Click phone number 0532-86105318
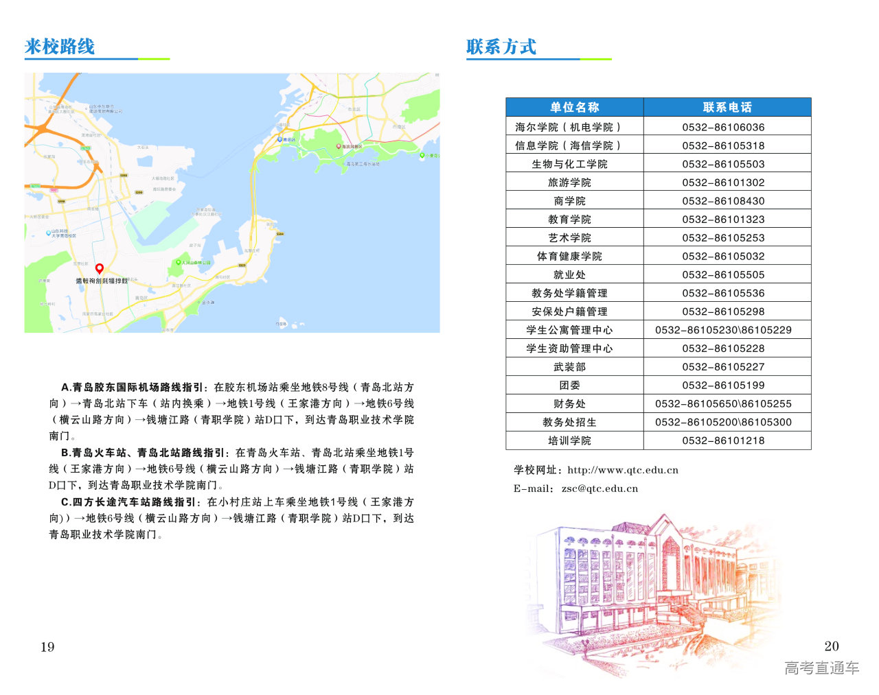This screenshot has width=879, height=695. coord(723,145)
